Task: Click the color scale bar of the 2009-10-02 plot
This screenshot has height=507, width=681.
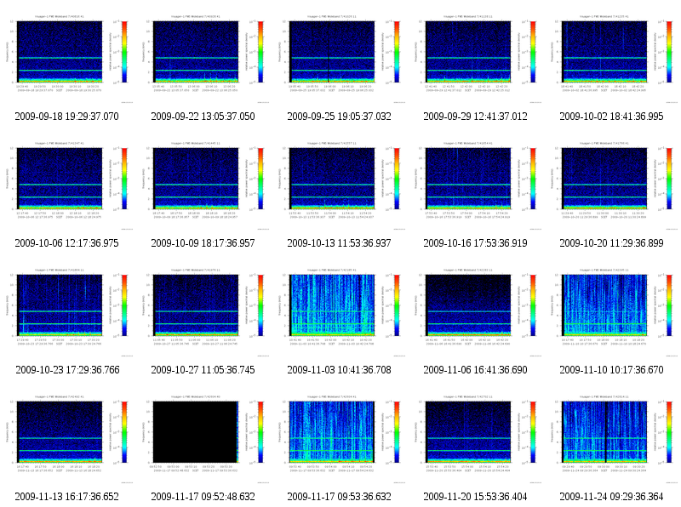Action: (x=670, y=52)
